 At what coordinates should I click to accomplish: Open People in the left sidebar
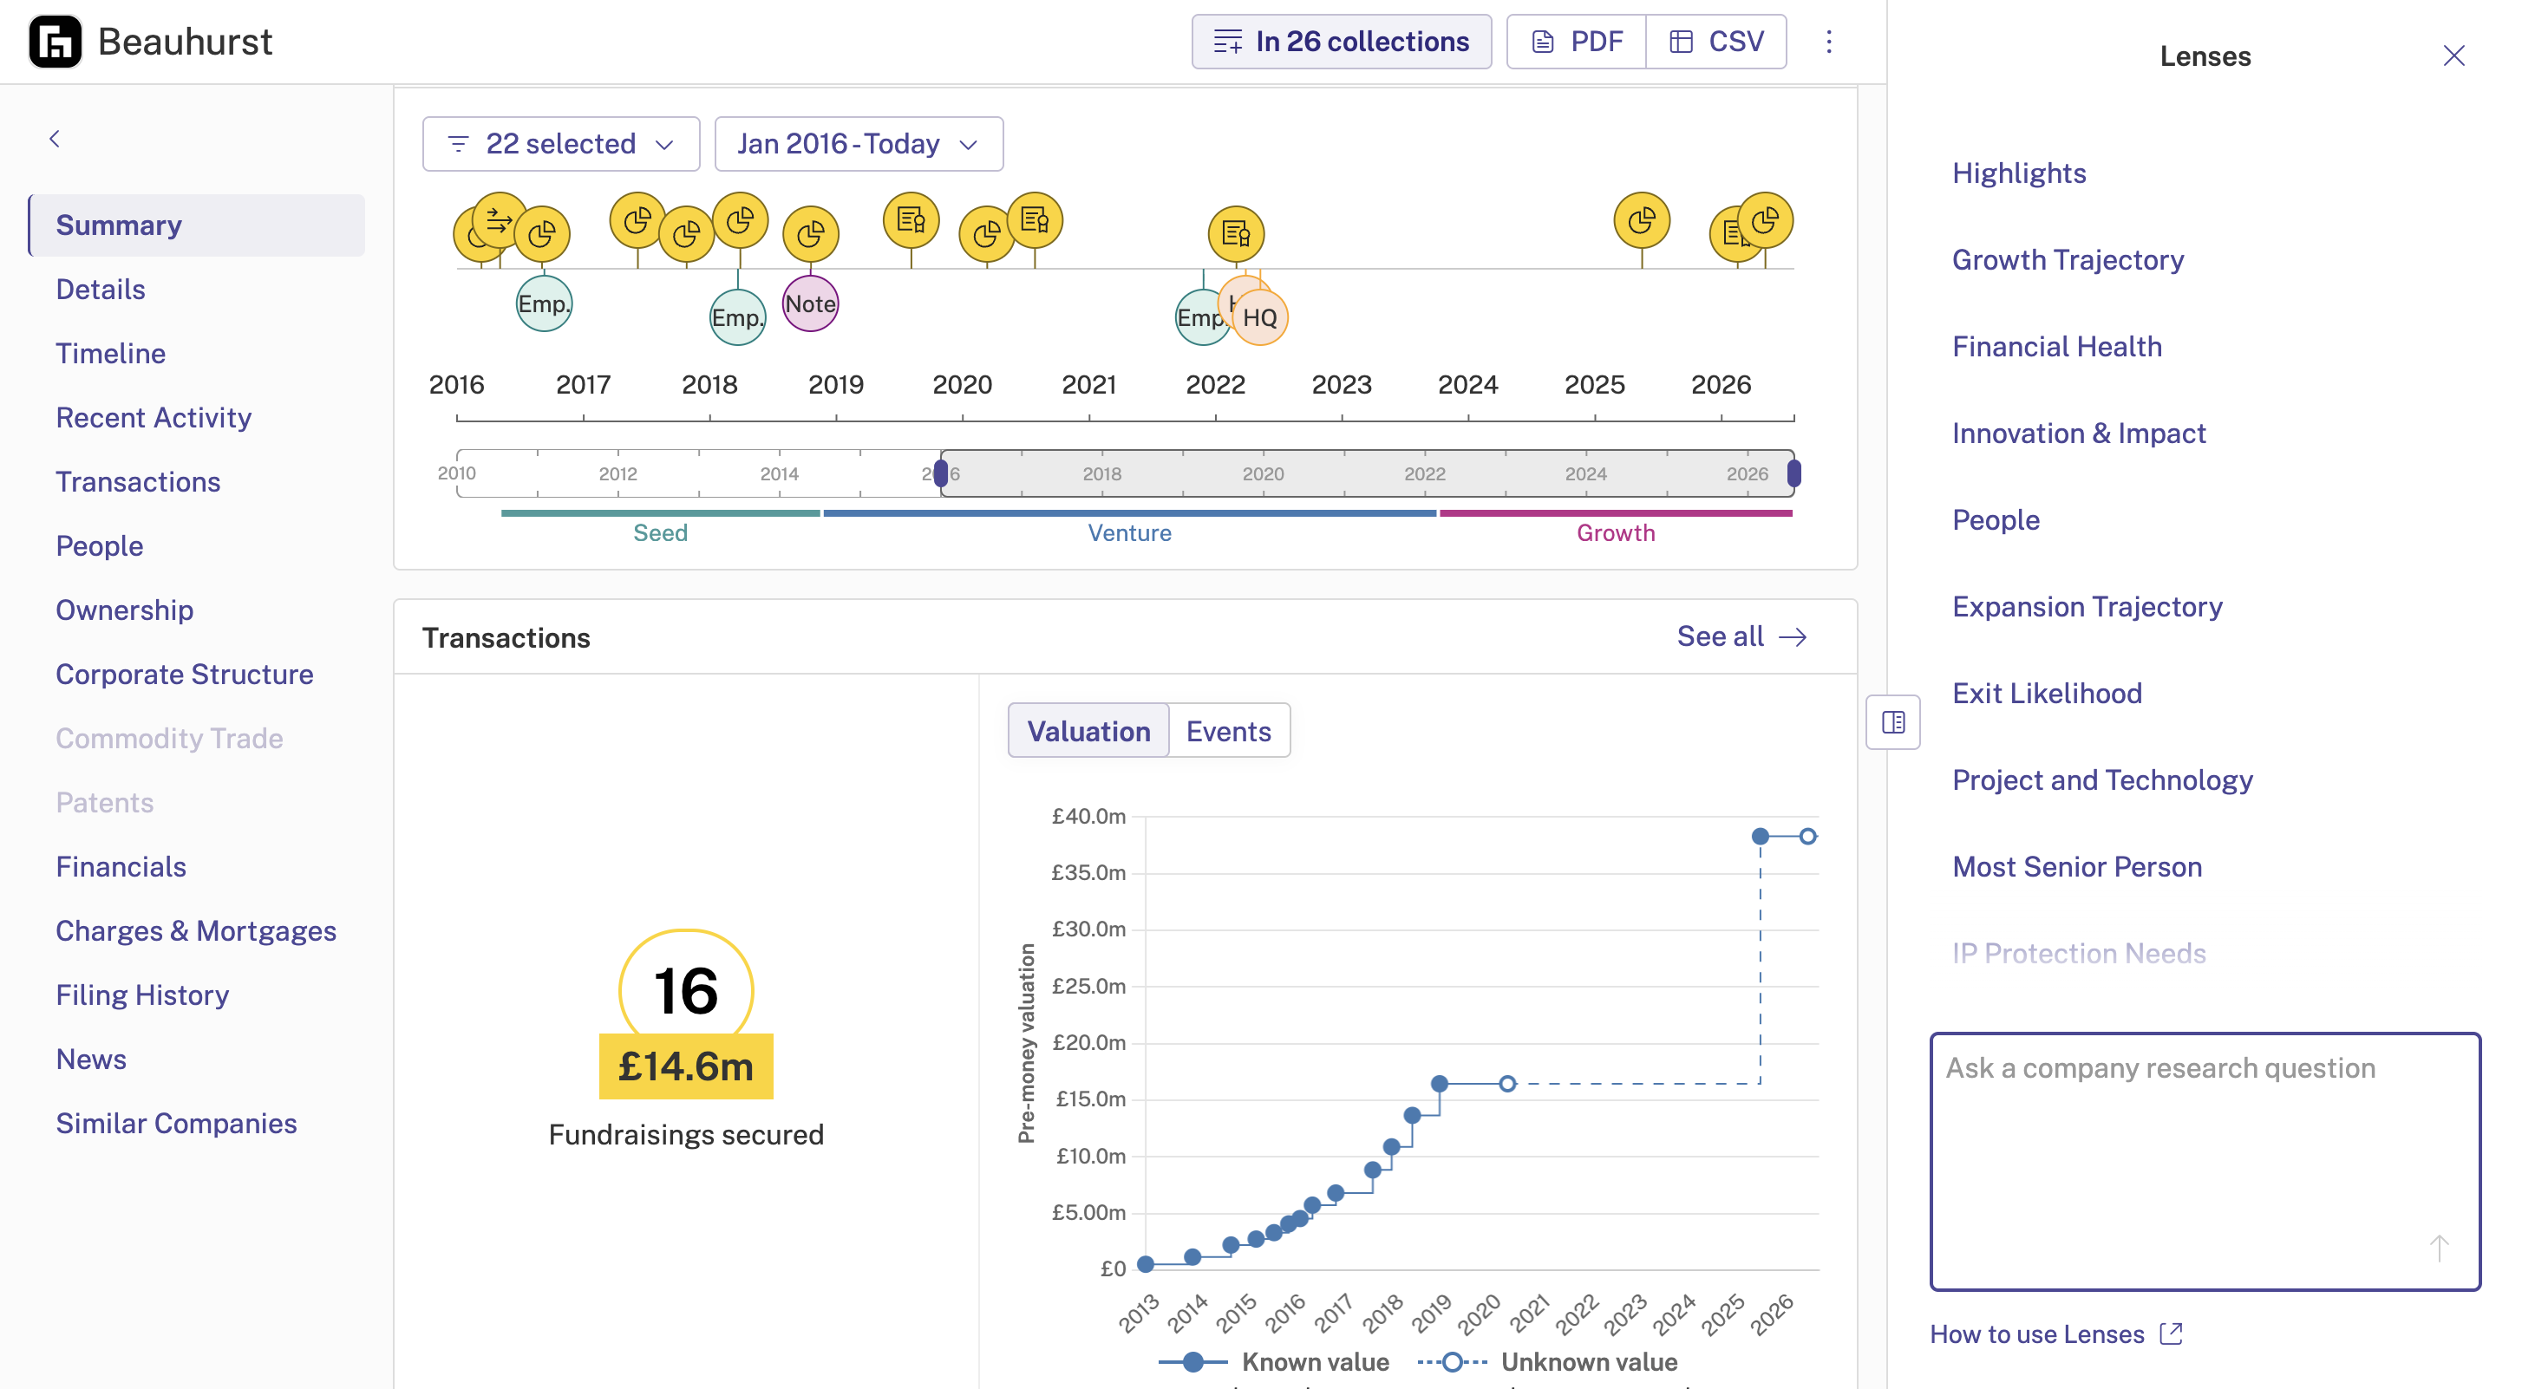[99, 546]
